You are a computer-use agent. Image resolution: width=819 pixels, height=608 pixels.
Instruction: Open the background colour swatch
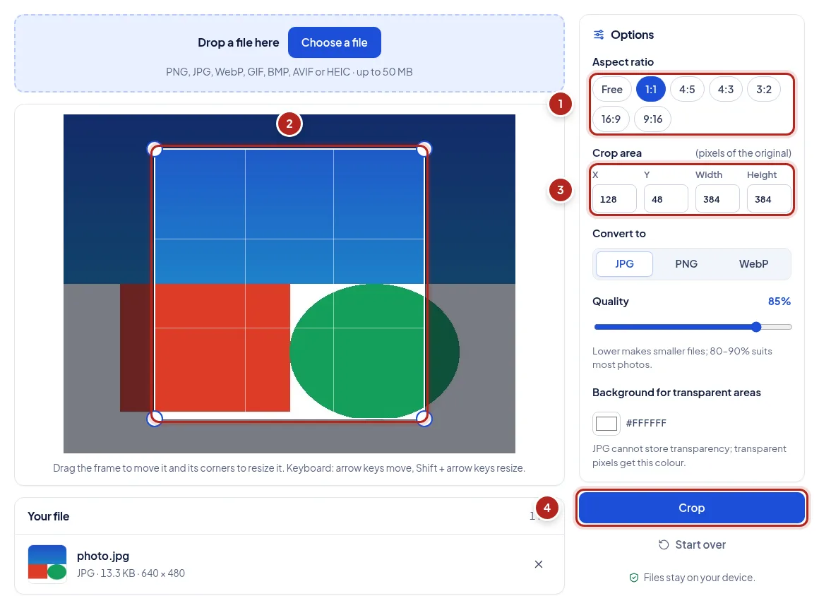click(606, 423)
